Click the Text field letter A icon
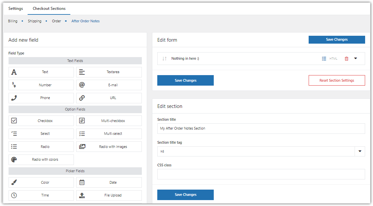 tap(14, 72)
